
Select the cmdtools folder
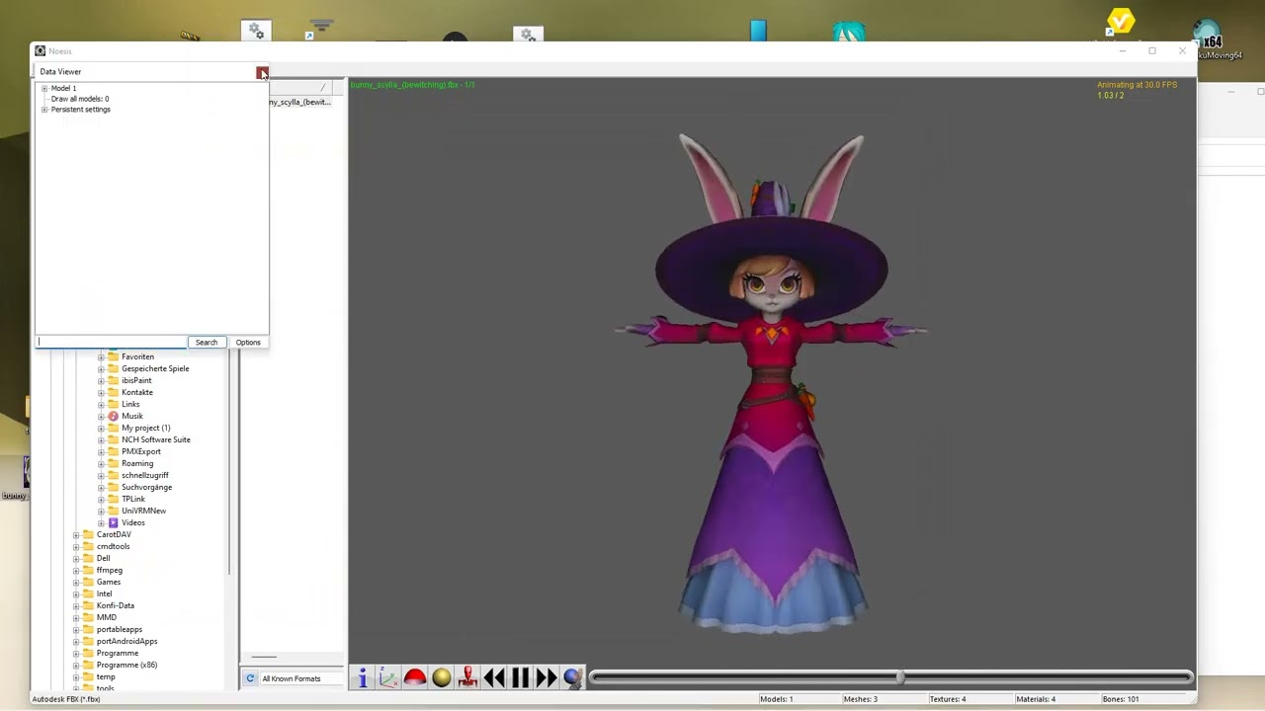pos(114,546)
